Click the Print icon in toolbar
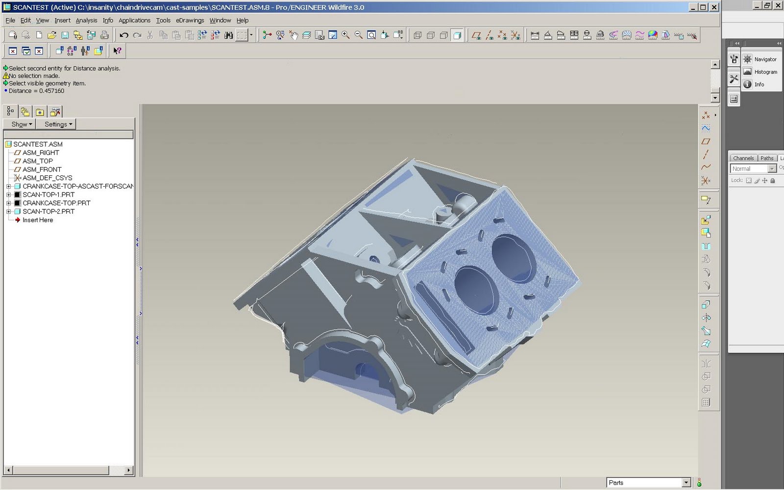Image resolution: width=784 pixels, height=490 pixels. [104, 35]
